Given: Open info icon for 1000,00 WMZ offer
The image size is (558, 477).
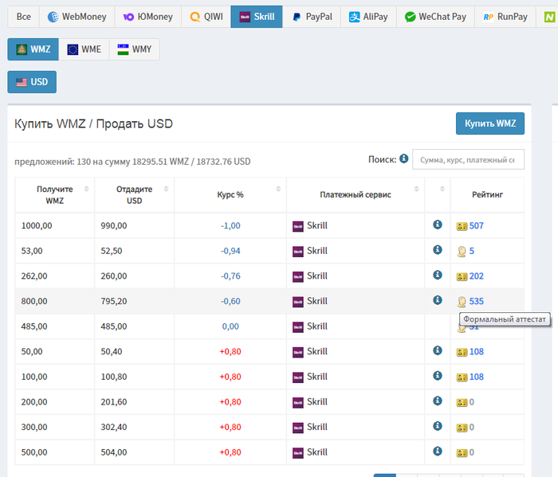Looking at the screenshot, I should (x=438, y=225).
